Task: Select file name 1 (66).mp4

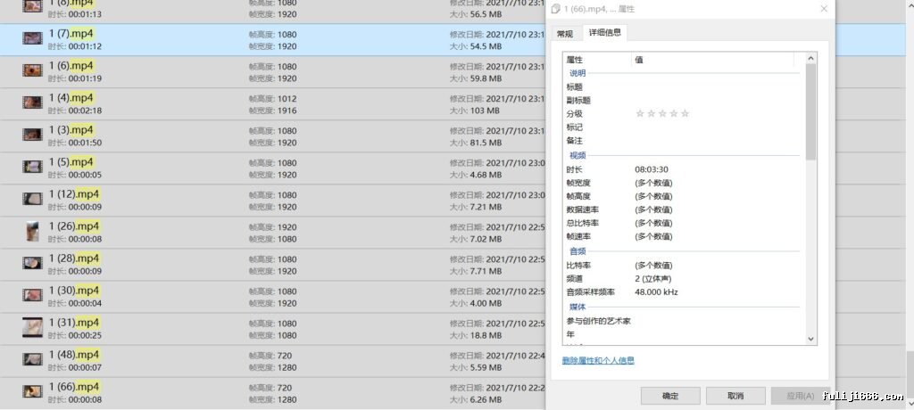Action: 74,387
